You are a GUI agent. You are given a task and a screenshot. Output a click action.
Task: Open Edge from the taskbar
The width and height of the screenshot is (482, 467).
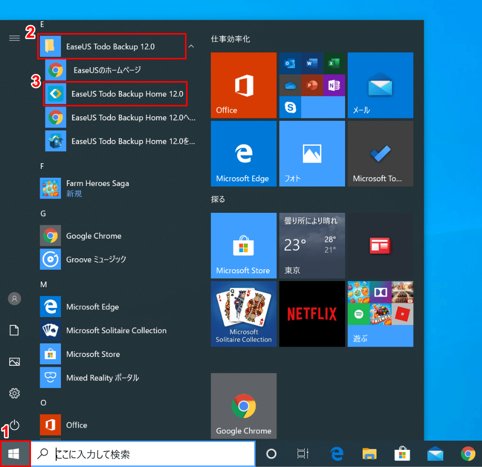point(337,454)
